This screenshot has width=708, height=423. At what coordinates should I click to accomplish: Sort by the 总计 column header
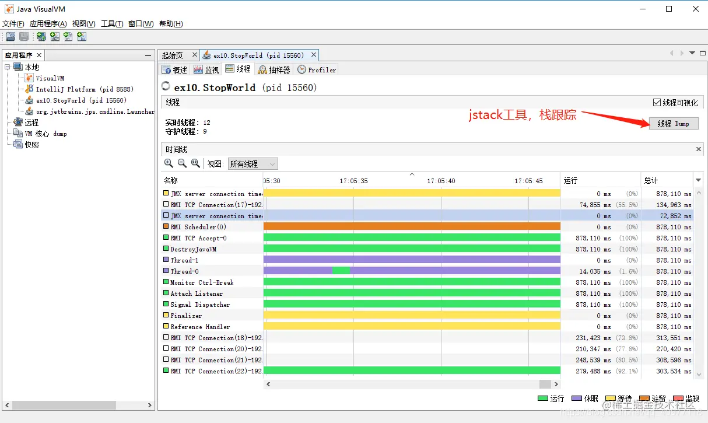[667, 180]
